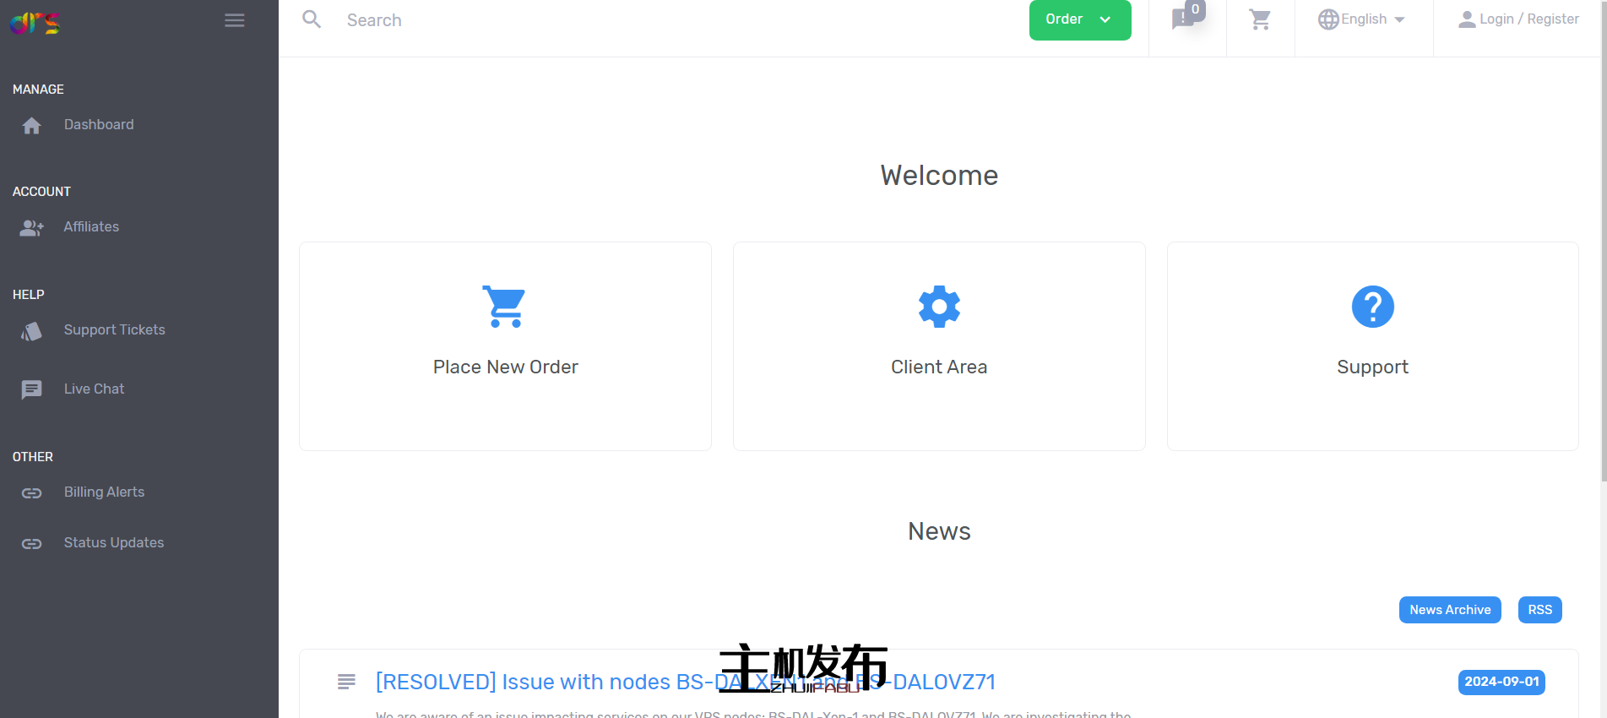Click the RSS button

click(1539, 610)
